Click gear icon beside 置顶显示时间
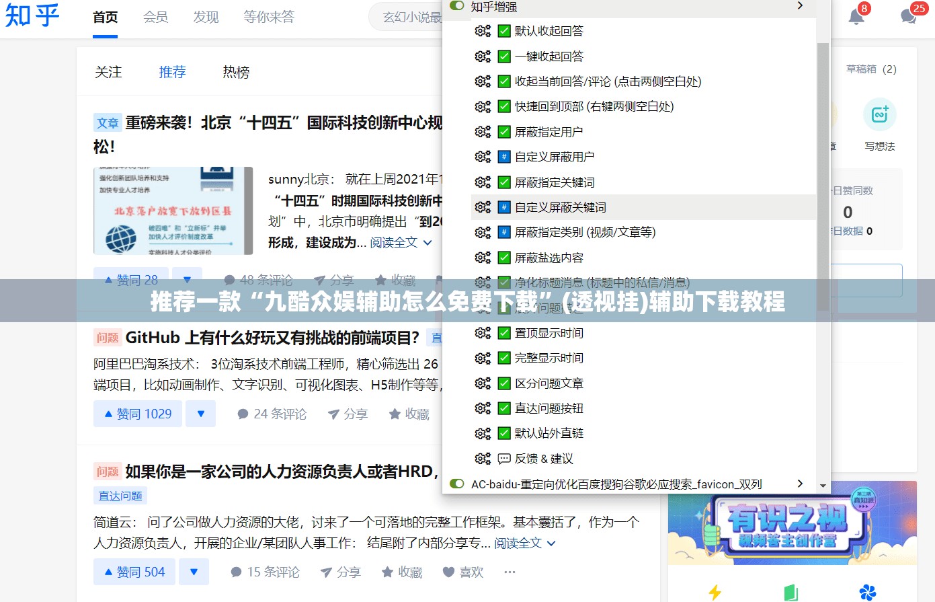935x602 pixels. (x=483, y=333)
